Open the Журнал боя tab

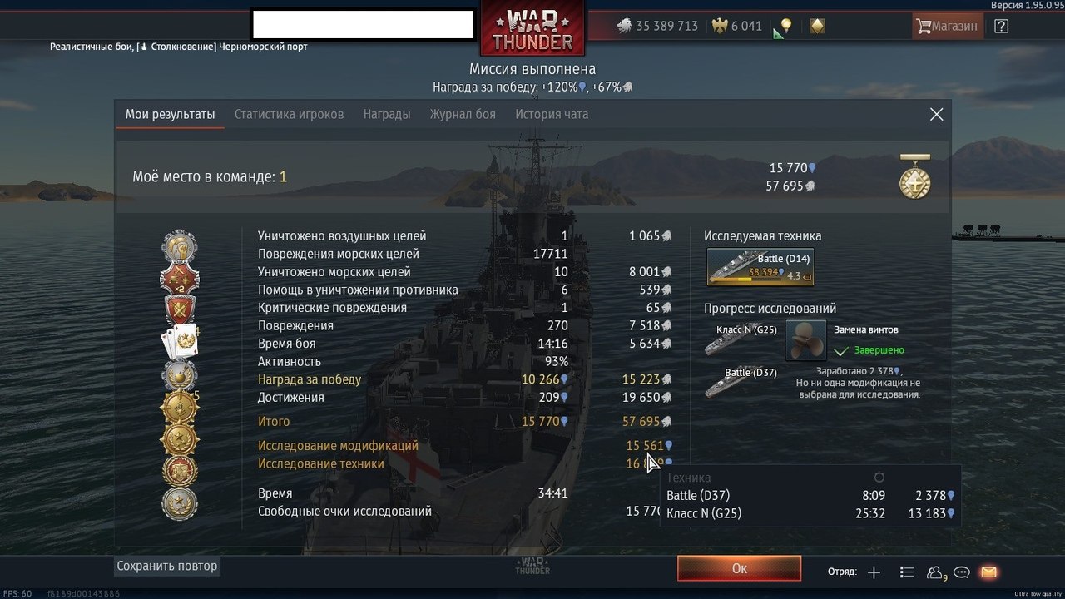click(463, 114)
